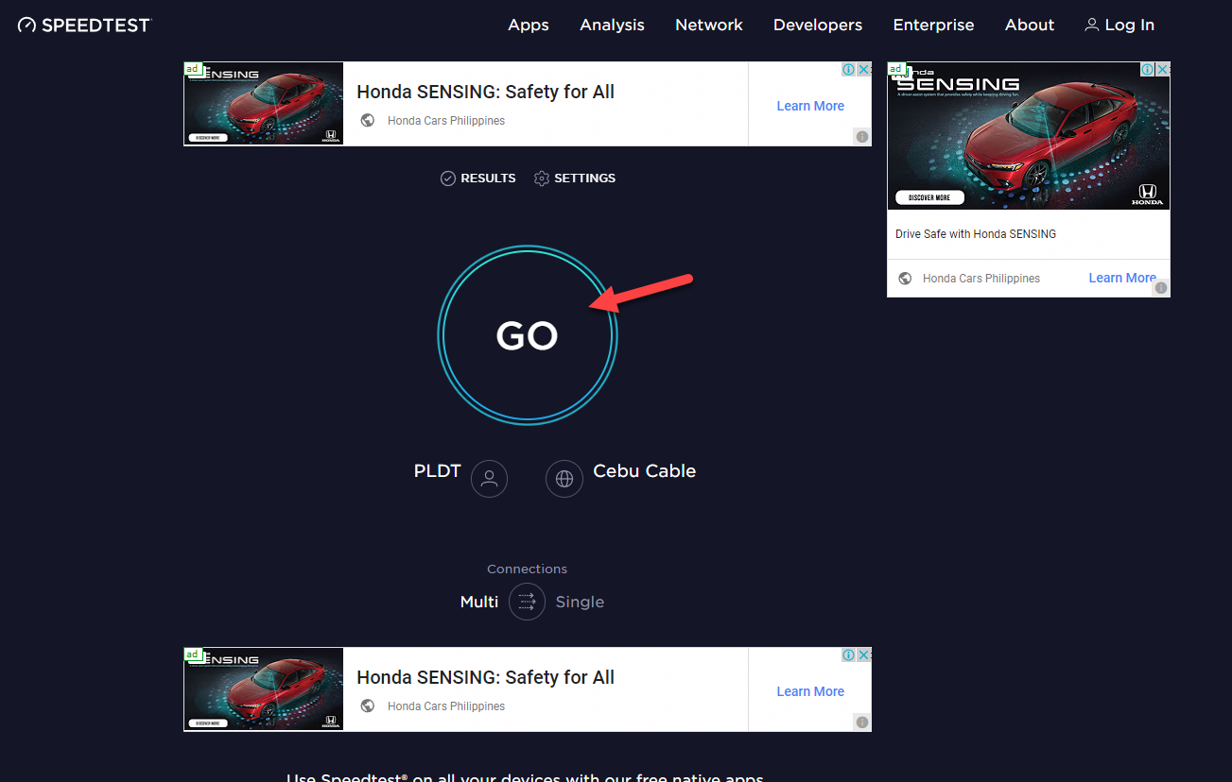Image resolution: width=1232 pixels, height=782 pixels.
Task: Click Honda Cars Philippines in top banner
Action: coord(446,121)
